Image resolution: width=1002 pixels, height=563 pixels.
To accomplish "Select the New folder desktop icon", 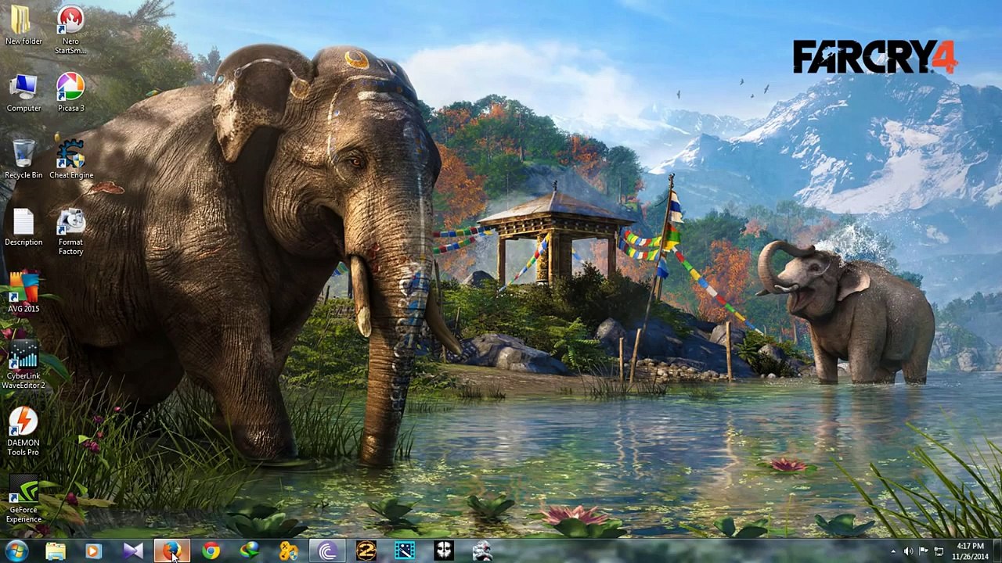I will (23, 25).
